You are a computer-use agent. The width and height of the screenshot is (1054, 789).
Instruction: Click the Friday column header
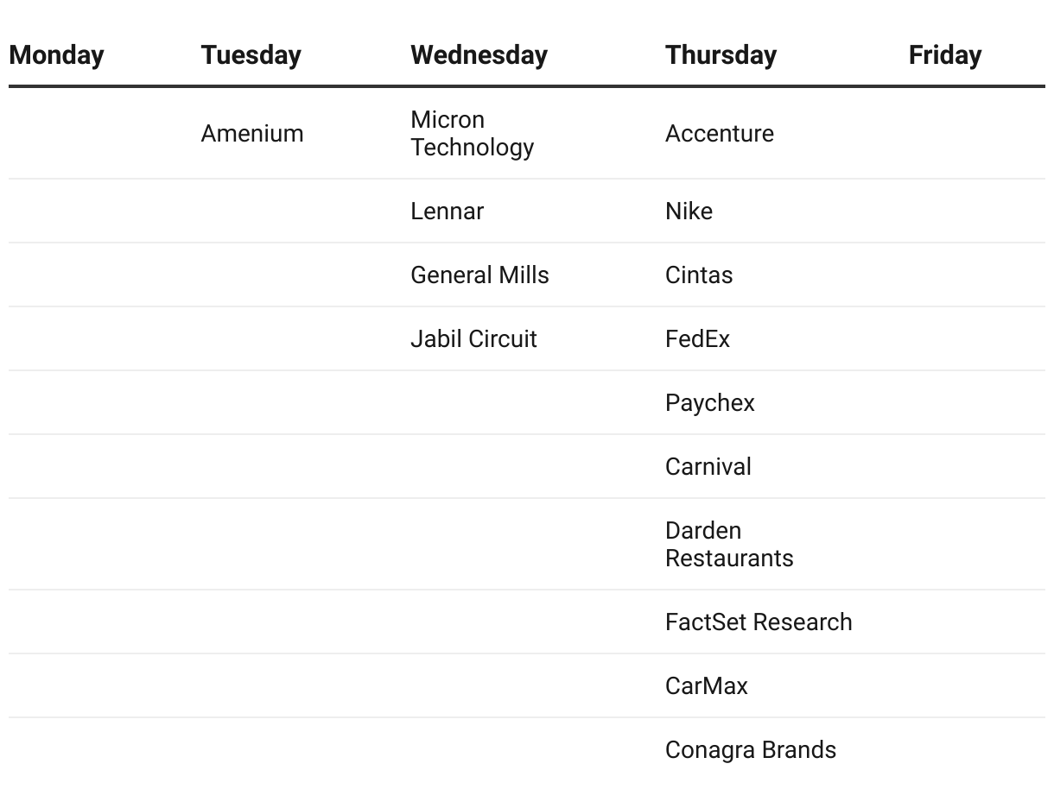pyautogui.click(x=944, y=55)
